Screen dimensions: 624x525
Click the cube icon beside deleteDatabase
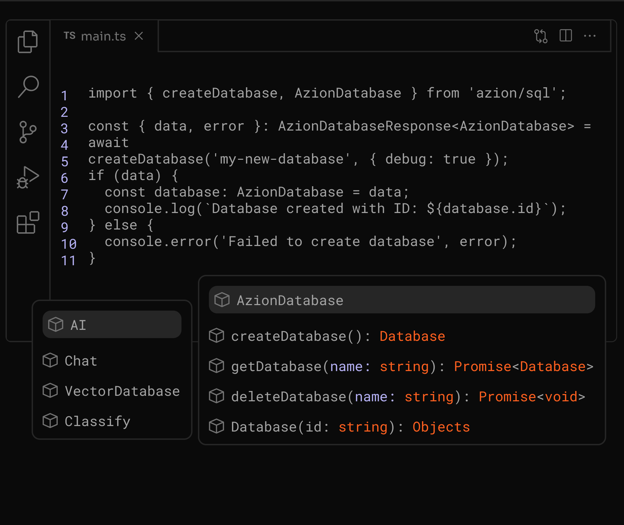pos(216,396)
